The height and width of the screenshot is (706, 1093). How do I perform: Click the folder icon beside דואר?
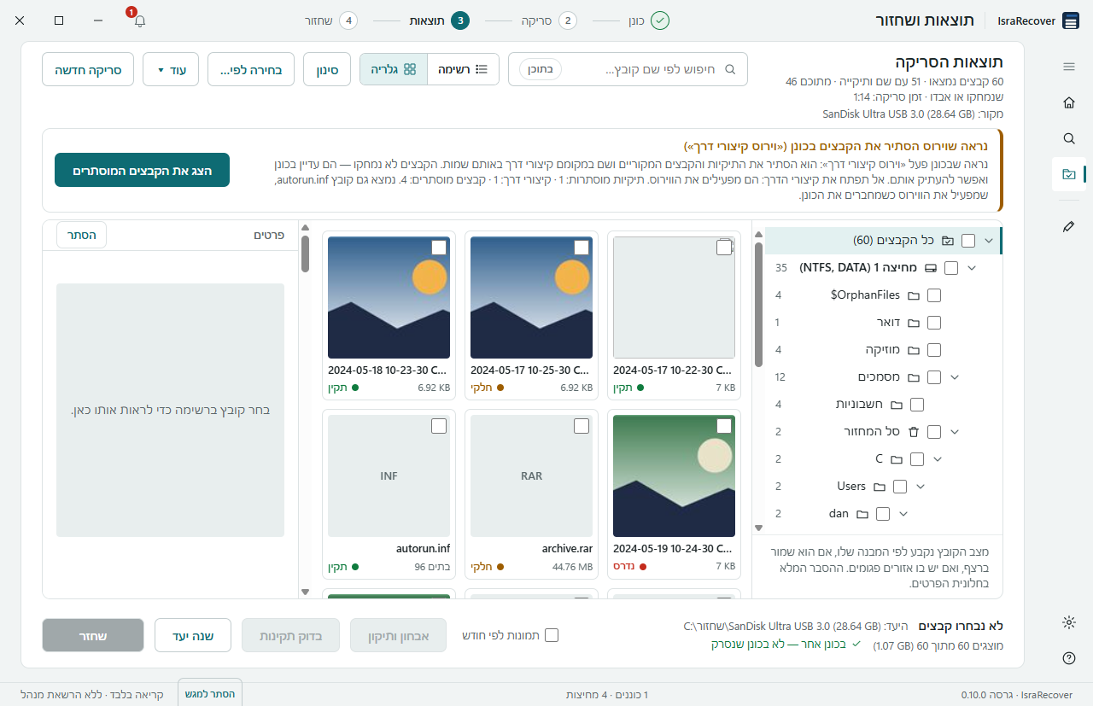click(914, 323)
